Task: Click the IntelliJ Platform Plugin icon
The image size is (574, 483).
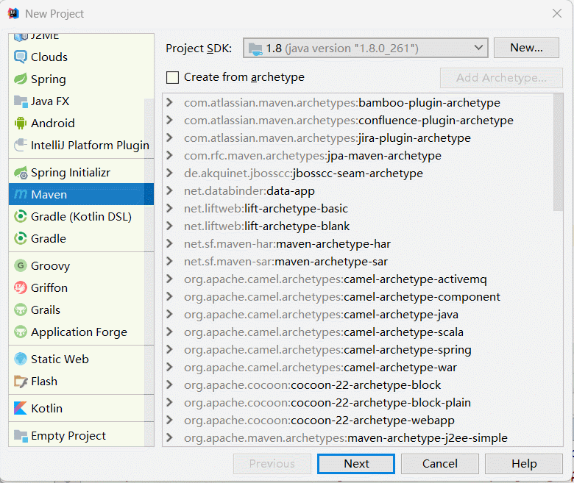Action: tap(21, 145)
